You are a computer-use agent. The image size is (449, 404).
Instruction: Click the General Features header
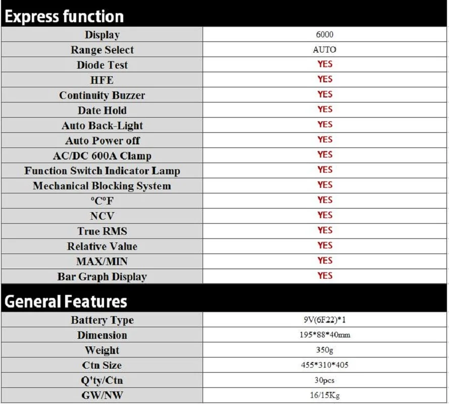coord(66,301)
